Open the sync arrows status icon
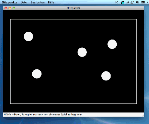This screenshot has width=149, height=124. tap(132, 2)
